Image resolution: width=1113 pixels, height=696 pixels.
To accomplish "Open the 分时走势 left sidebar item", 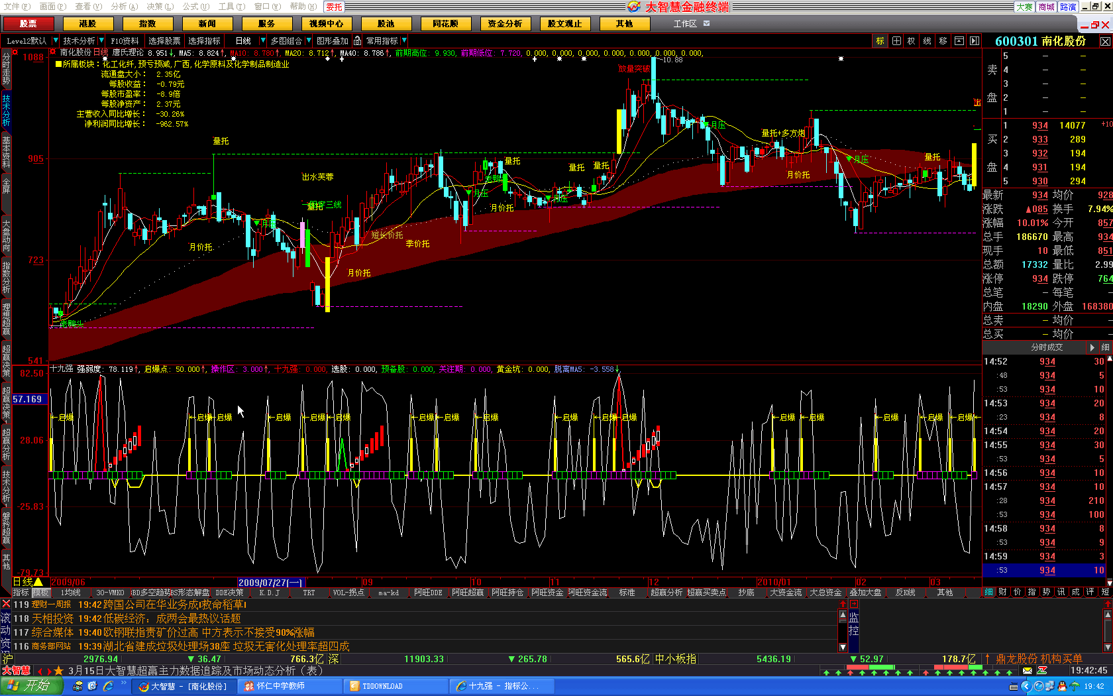I will click(6, 69).
